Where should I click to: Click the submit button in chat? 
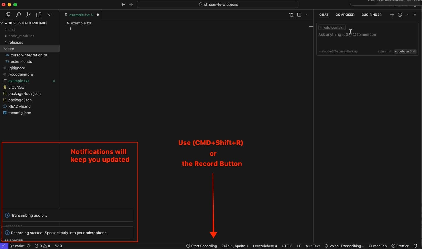(384, 51)
